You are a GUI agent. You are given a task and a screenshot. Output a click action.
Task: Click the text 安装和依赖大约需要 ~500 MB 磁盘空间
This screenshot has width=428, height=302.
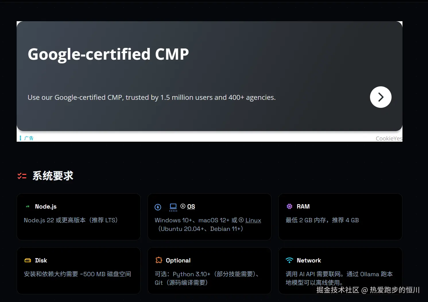point(78,274)
